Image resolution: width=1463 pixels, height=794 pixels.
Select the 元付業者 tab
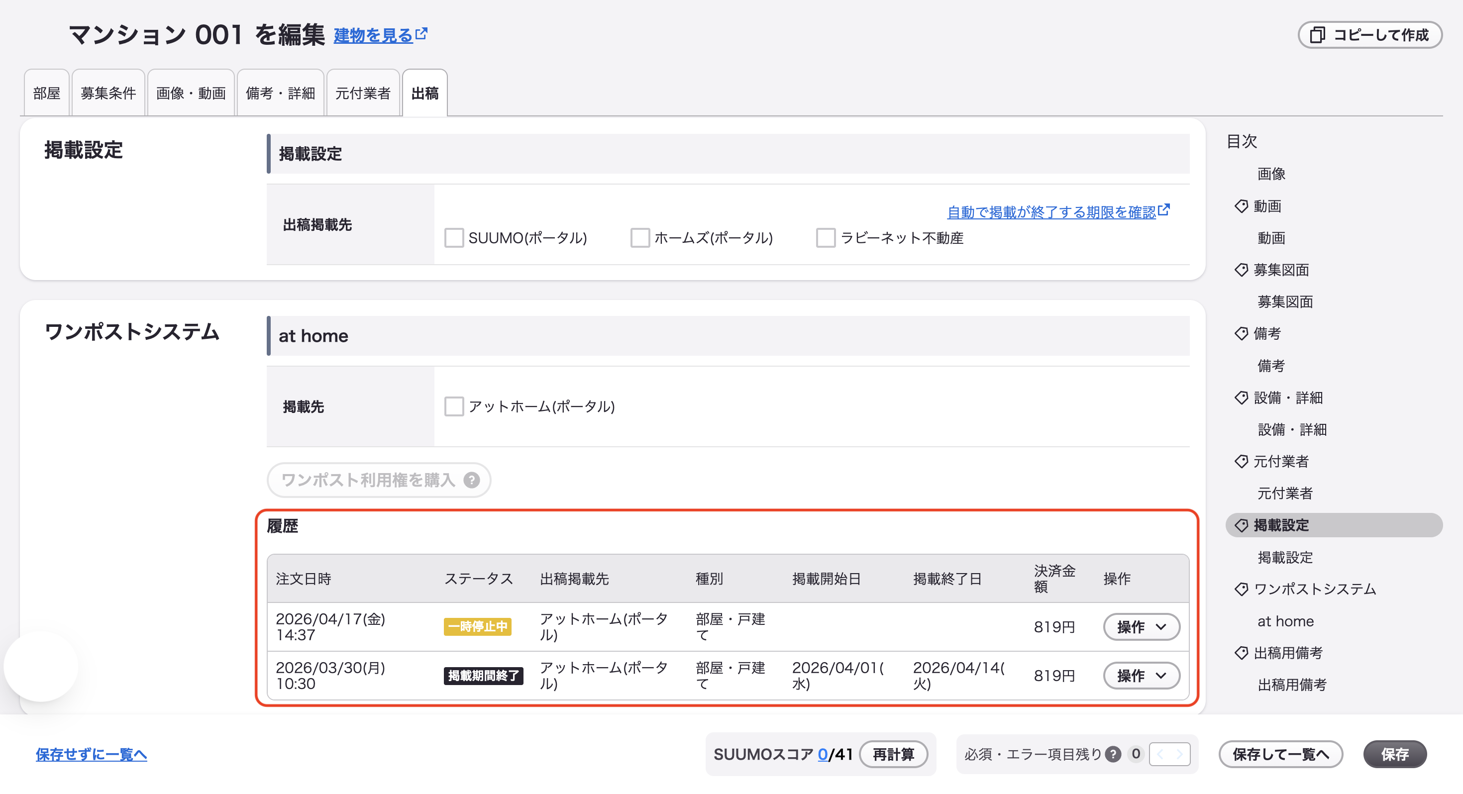click(363, 93)
